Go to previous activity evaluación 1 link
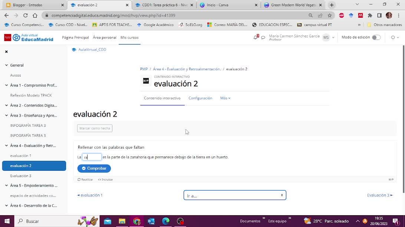Screen dimensions: 405x227 (90, 195)
